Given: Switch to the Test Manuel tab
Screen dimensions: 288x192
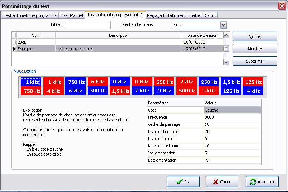Looking at the screenshot, I should [72, 15].
